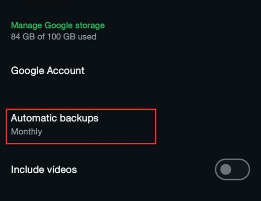Click the green Manage Google storage text
Screen dimensions: 261x201
click(x=58, y=25)
